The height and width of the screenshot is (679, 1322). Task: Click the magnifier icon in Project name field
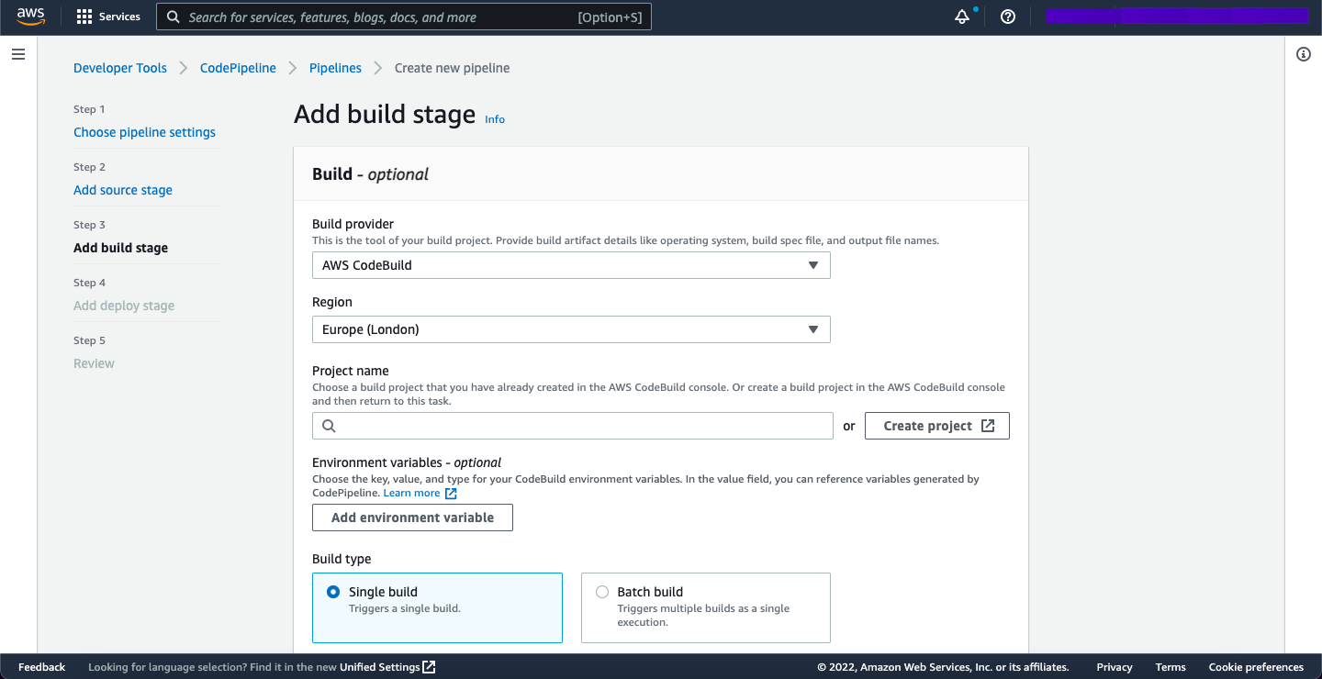click(329, 426)
